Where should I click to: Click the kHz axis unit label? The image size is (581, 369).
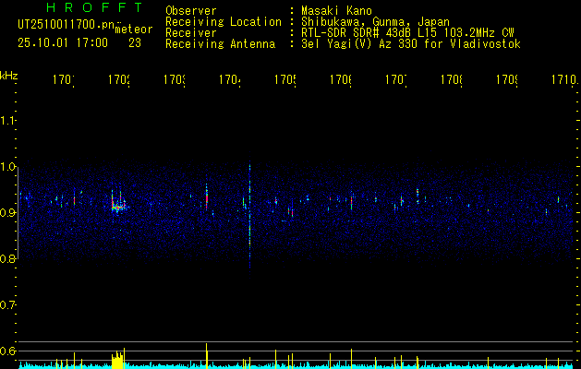click(9, 77)
